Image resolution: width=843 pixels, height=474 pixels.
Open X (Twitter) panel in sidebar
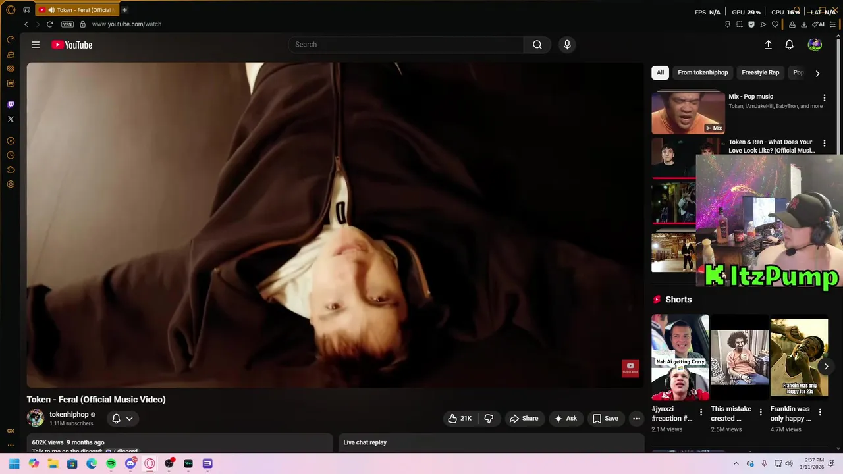(x=11, y=119)
